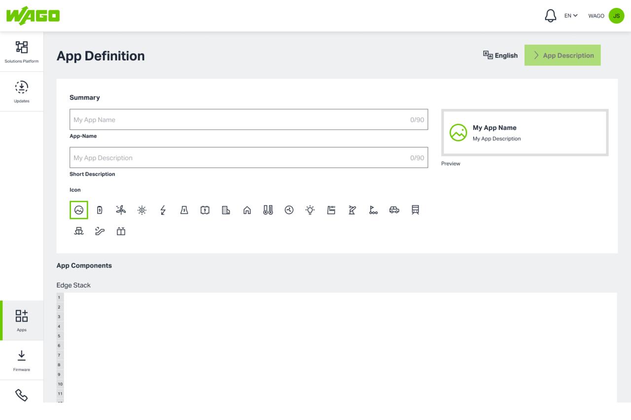Pick the escalator icon
The height and width of the screenshot is (420, 631).
100,231
